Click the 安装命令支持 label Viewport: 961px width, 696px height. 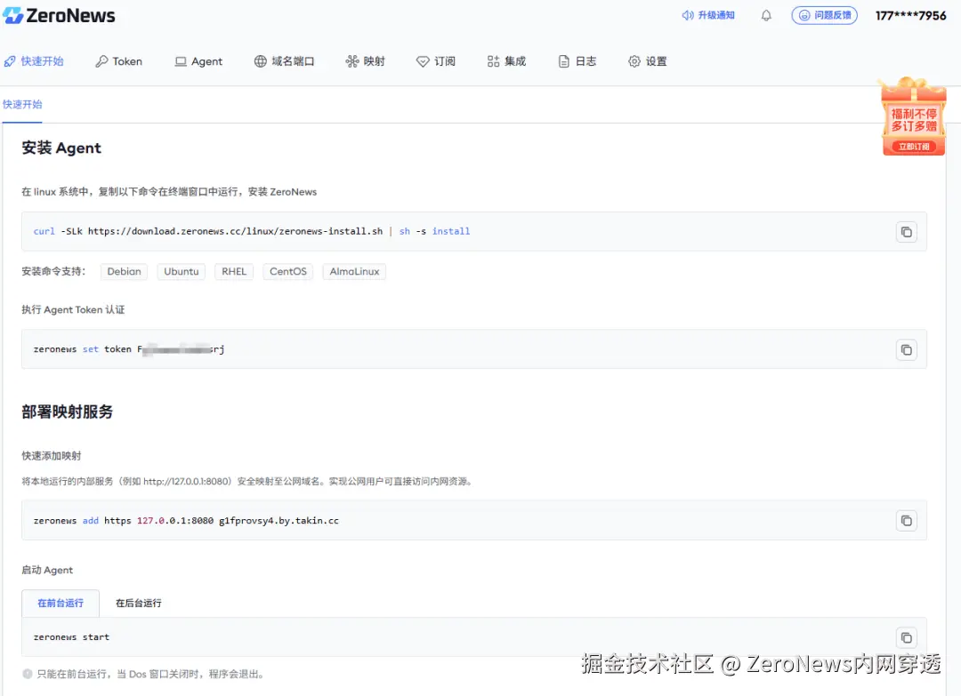click(53, 271)
